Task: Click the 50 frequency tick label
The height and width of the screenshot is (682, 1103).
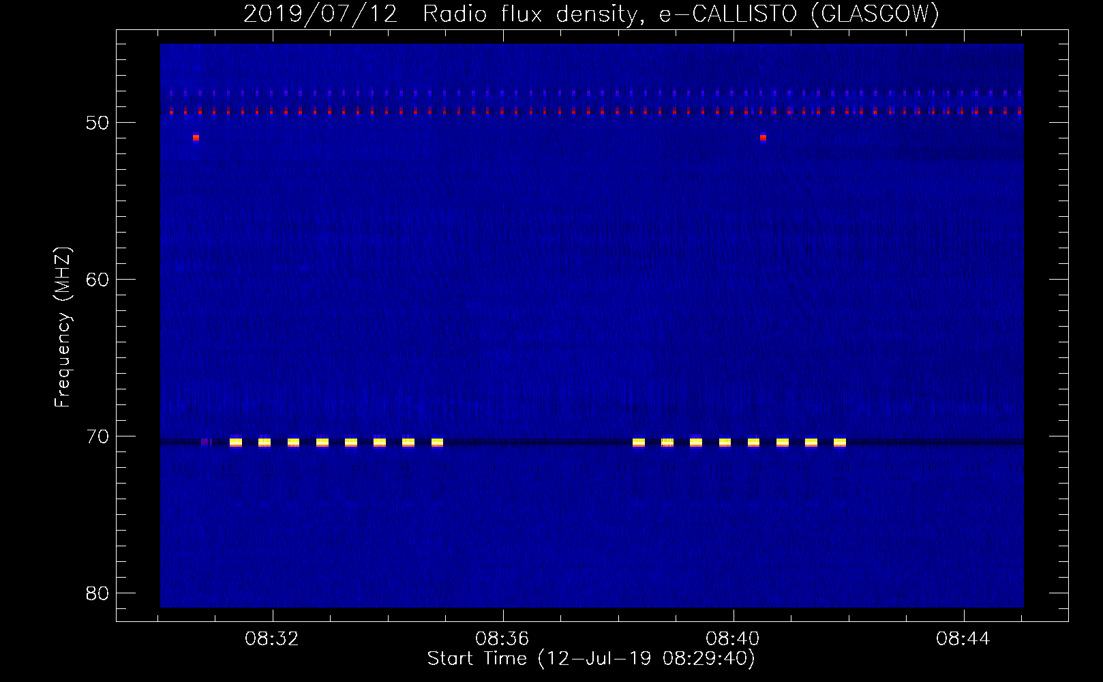Action: [x=97, y=123]
